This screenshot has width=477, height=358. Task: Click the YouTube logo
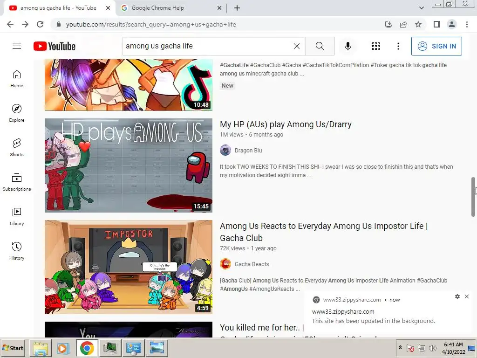(55, 46)
